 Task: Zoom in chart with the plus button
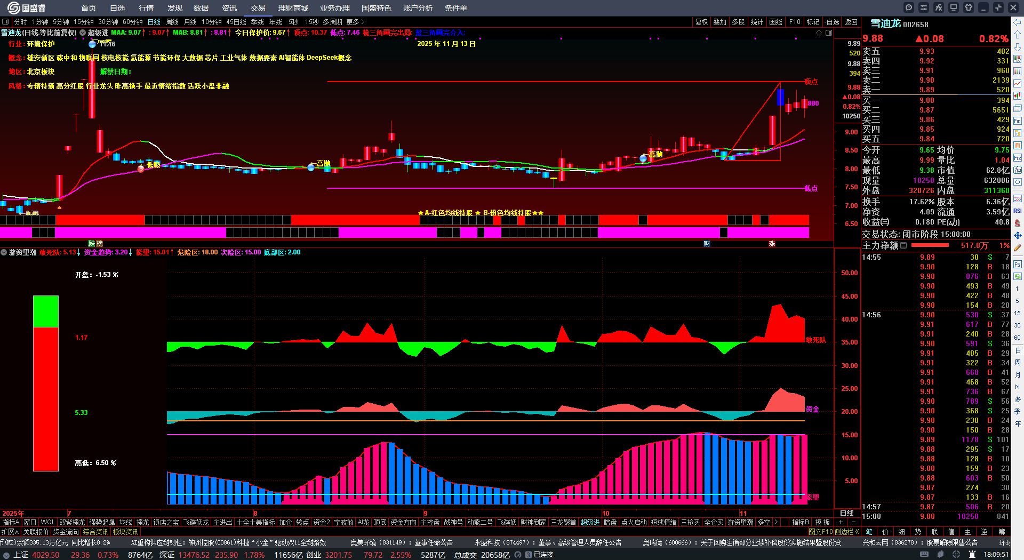[841, 522]
